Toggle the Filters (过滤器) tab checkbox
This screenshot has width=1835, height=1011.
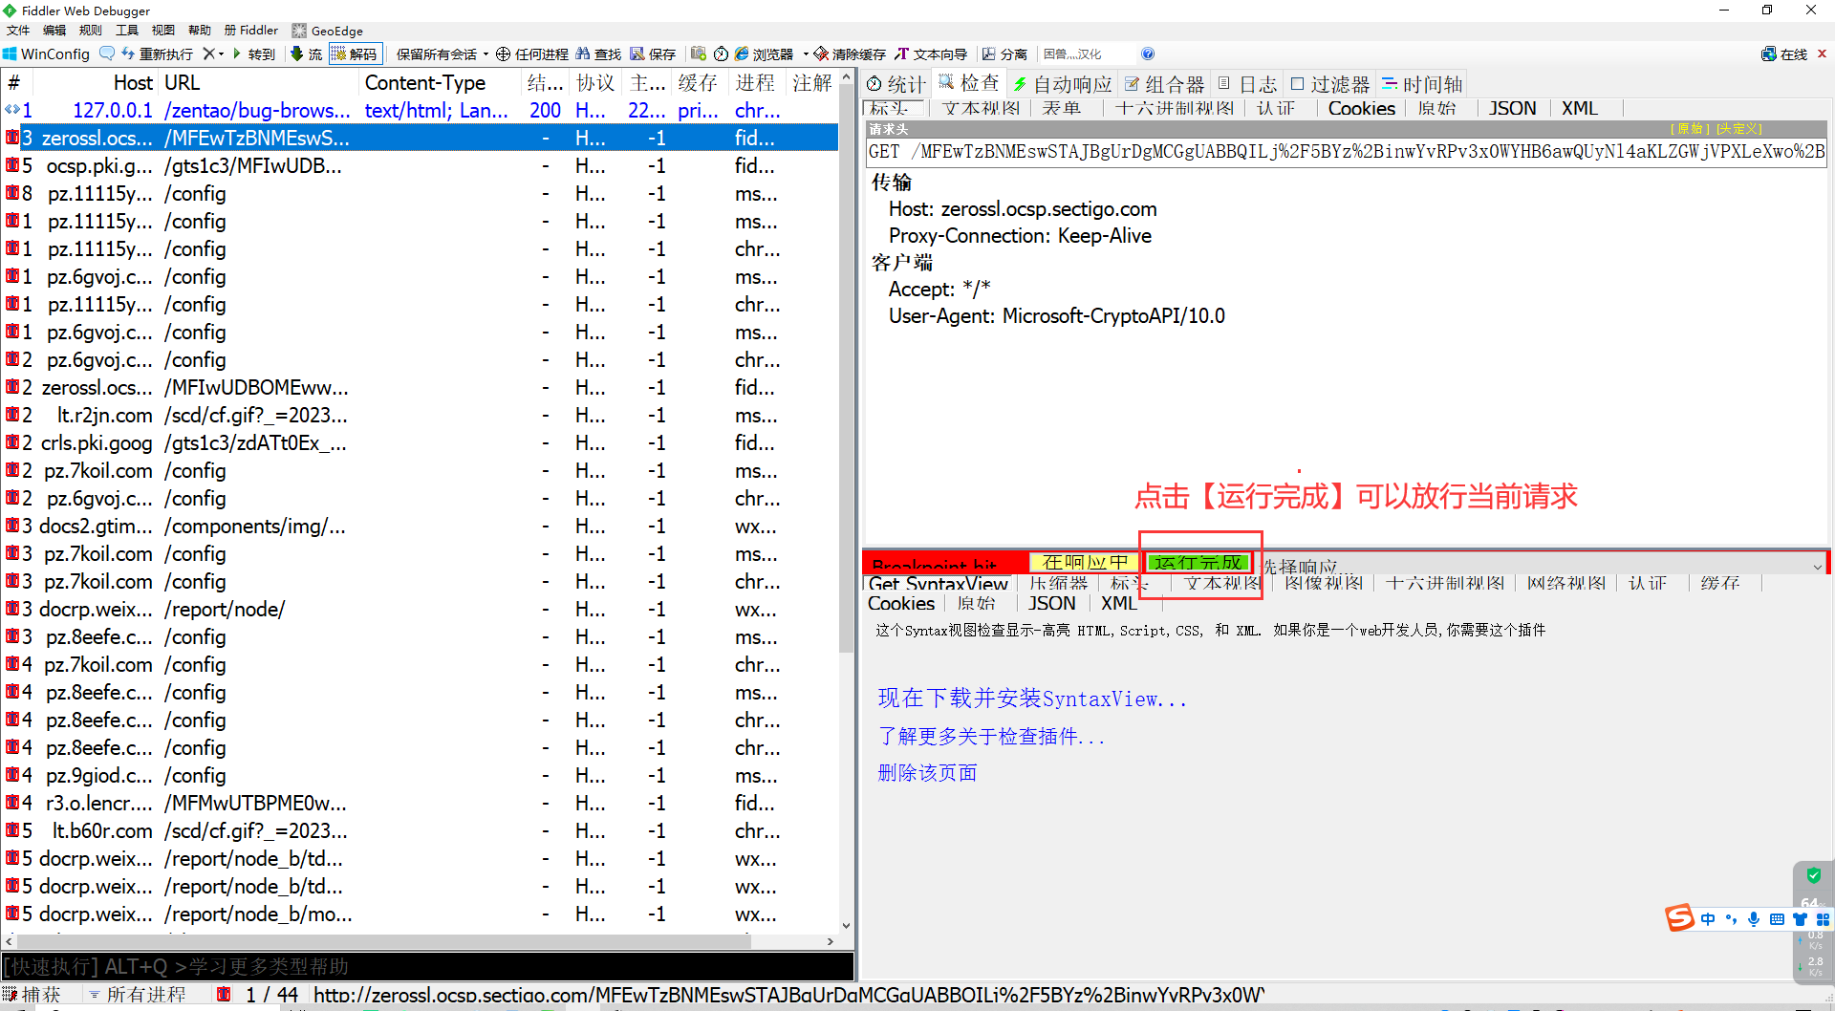click(x=1298, y=84)
